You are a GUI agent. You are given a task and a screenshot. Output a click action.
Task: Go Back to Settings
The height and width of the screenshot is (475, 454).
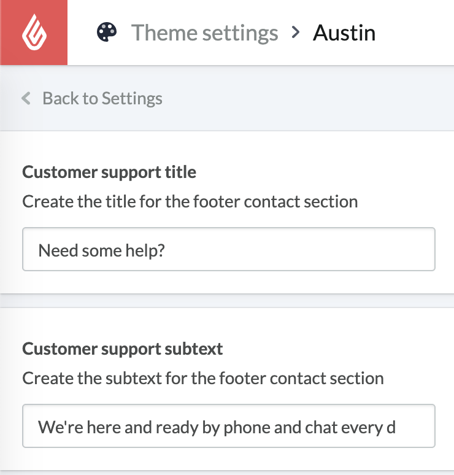coord(102,98)
